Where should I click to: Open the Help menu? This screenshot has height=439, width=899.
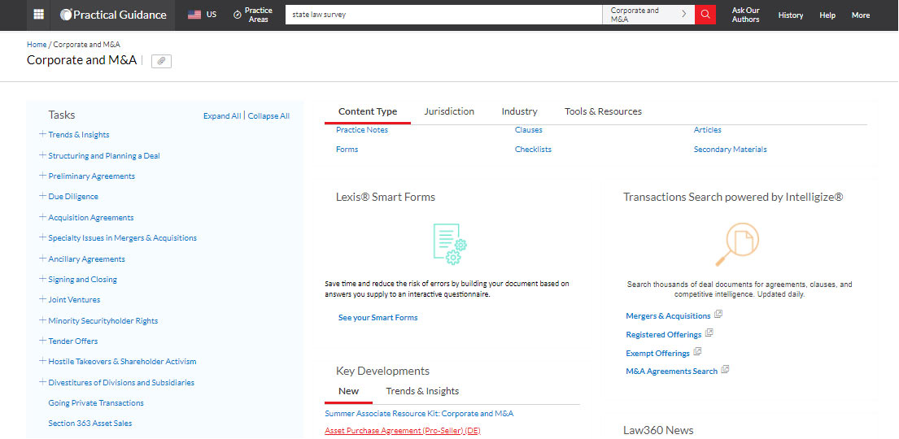(827, 15)
